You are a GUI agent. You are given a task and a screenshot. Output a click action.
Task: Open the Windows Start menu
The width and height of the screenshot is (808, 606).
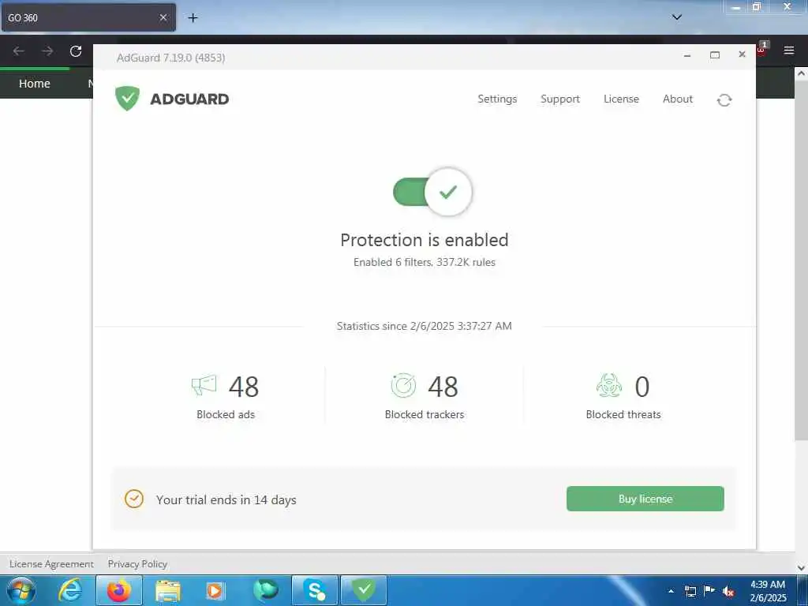pyautogui.click(x=21, y=590)
